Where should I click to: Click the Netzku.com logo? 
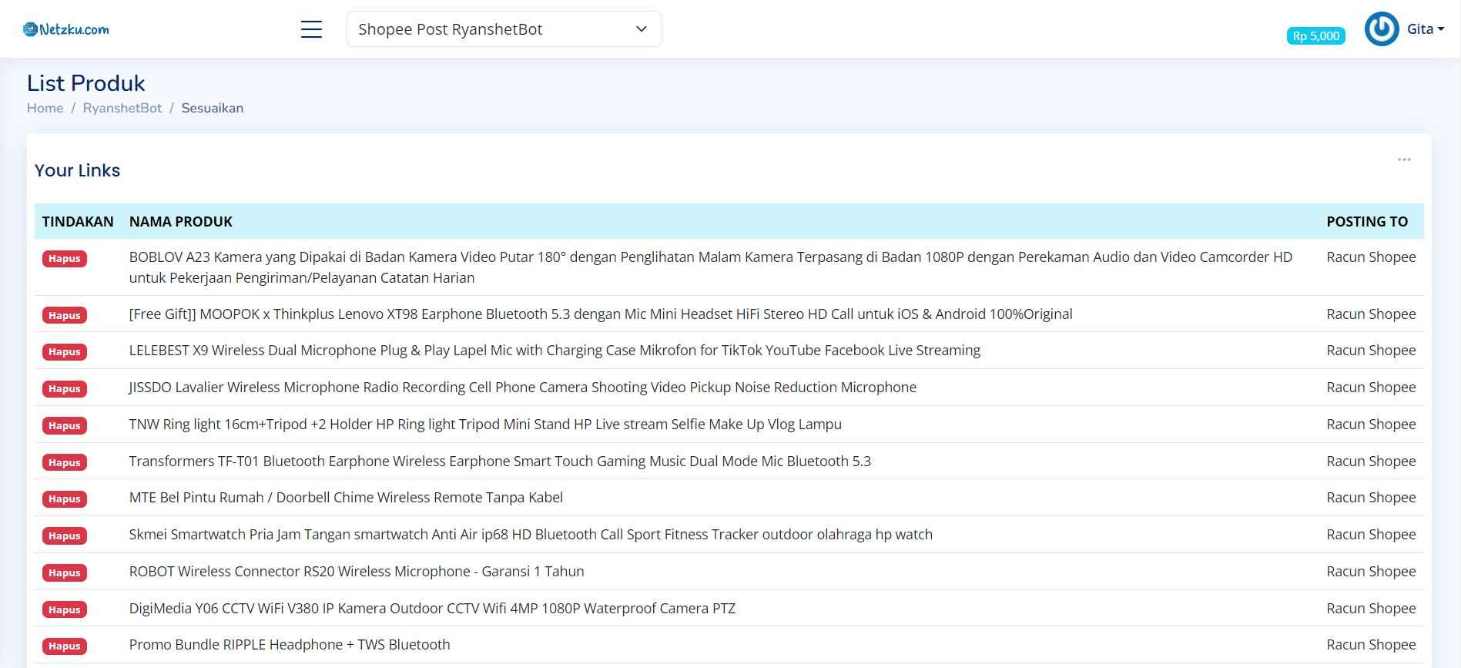tap(66, 29)
